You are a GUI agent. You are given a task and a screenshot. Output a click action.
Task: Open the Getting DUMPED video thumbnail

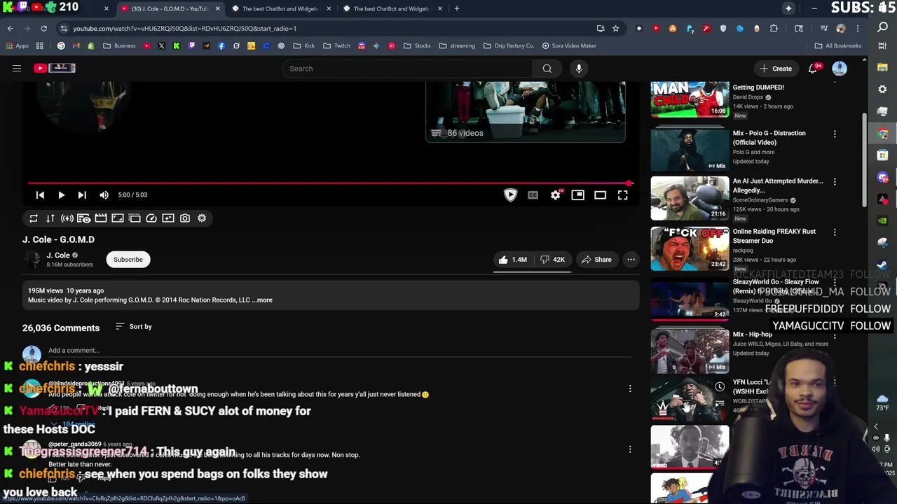(x=690, y=99)
